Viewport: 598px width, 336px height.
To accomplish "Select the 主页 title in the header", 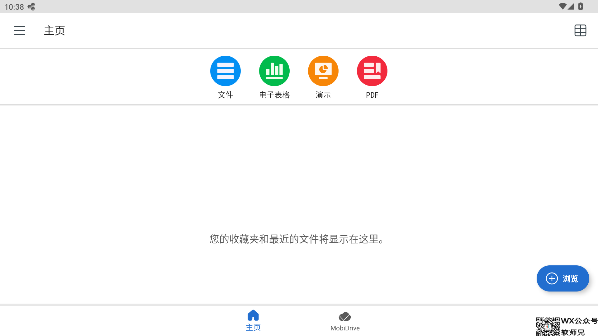I will [54, 30].
